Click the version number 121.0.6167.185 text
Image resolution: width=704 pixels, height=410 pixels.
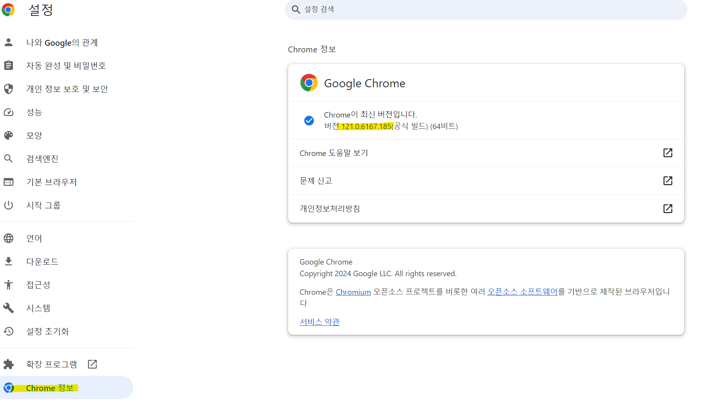pyautogui.click(x=367, y=126)
